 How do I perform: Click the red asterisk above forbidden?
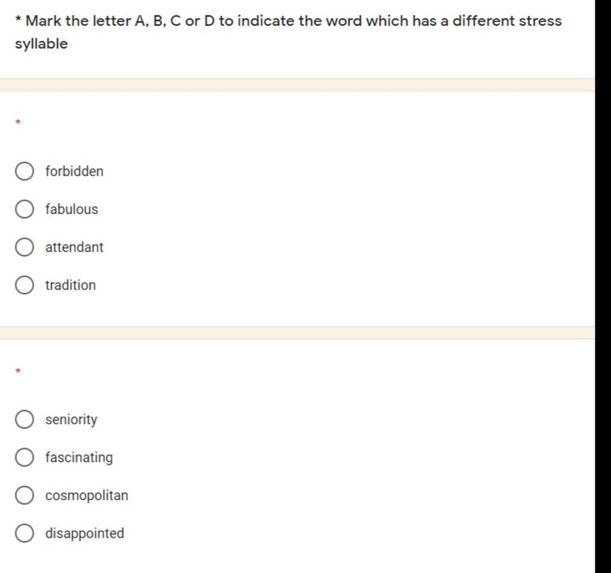click(x=18, y=122)
